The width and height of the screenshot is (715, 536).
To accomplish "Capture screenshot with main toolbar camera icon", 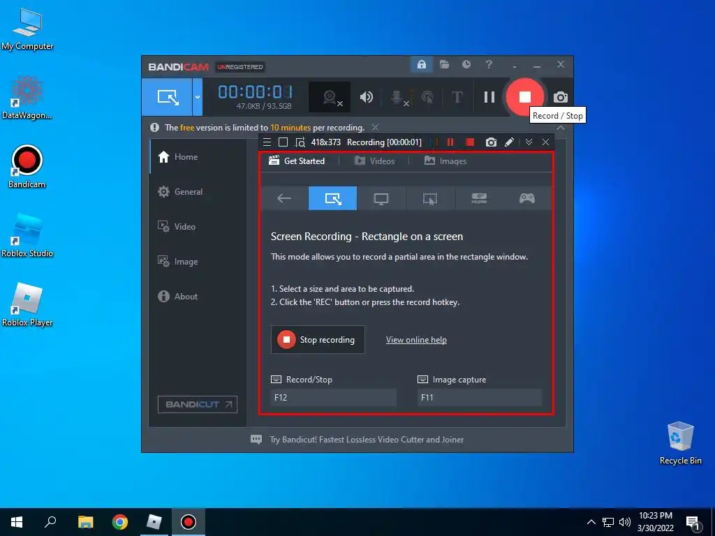I will point(561,97).
